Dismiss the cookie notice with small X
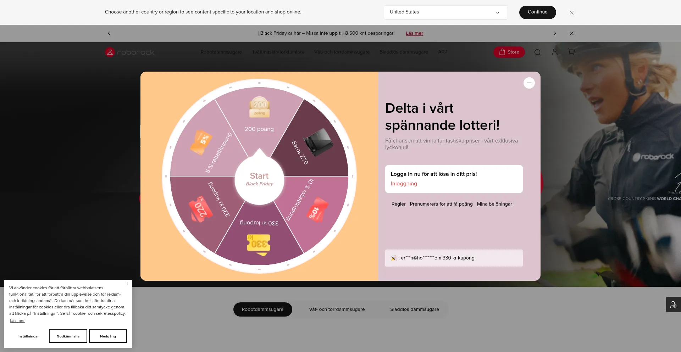 point(127,284)
